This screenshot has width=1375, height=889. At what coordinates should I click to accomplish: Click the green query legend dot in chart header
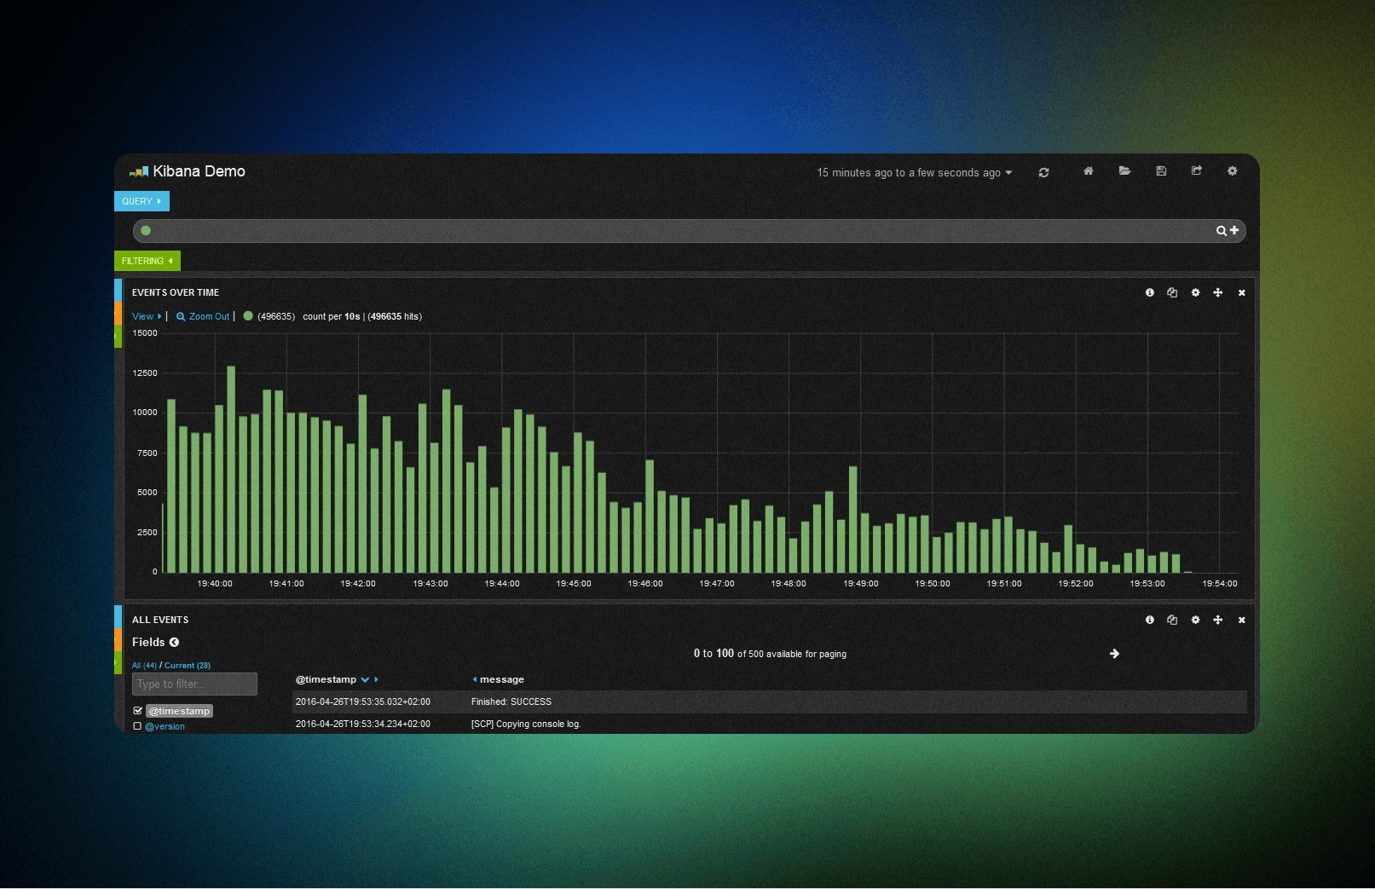click(248, 315)
